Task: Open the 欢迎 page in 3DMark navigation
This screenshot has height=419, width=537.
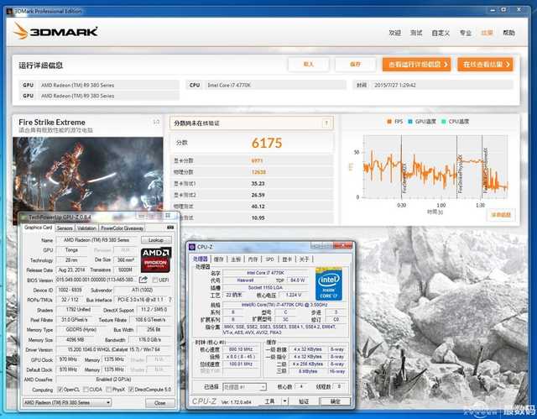Action: pyautogui.click(x=394, y=33)
